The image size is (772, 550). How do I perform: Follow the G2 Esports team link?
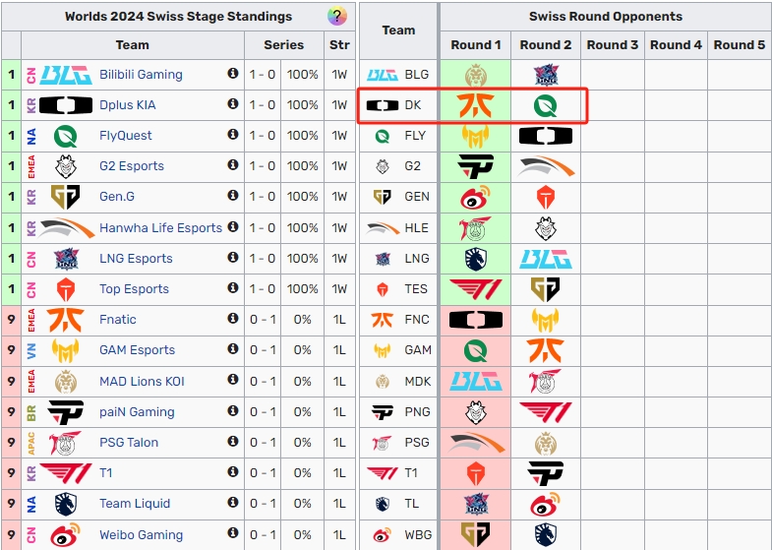pyautogui.click(x=132, y=166)
